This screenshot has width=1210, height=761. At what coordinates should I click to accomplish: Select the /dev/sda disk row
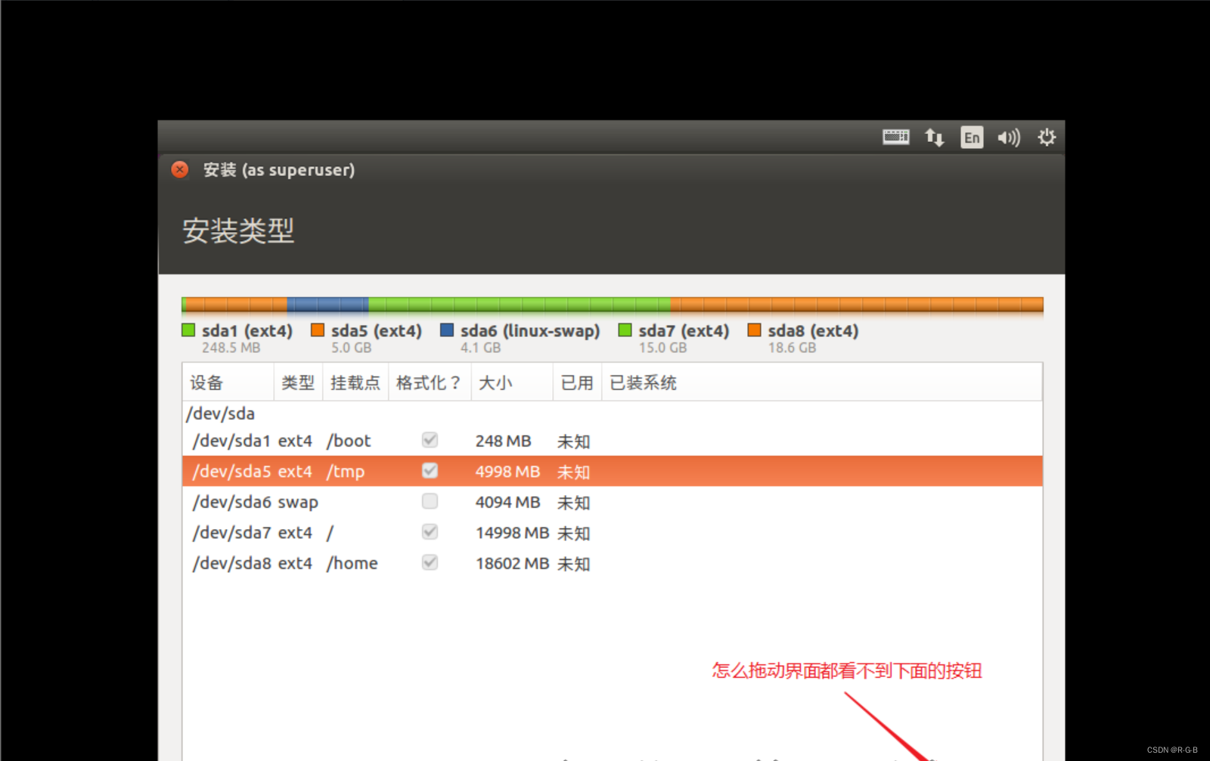tap(613, 413)
